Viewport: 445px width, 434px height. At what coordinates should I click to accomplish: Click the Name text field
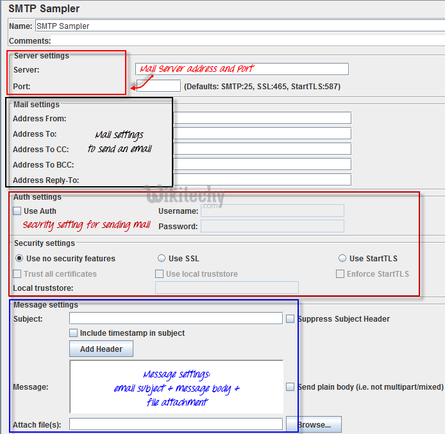pos(237,26)
